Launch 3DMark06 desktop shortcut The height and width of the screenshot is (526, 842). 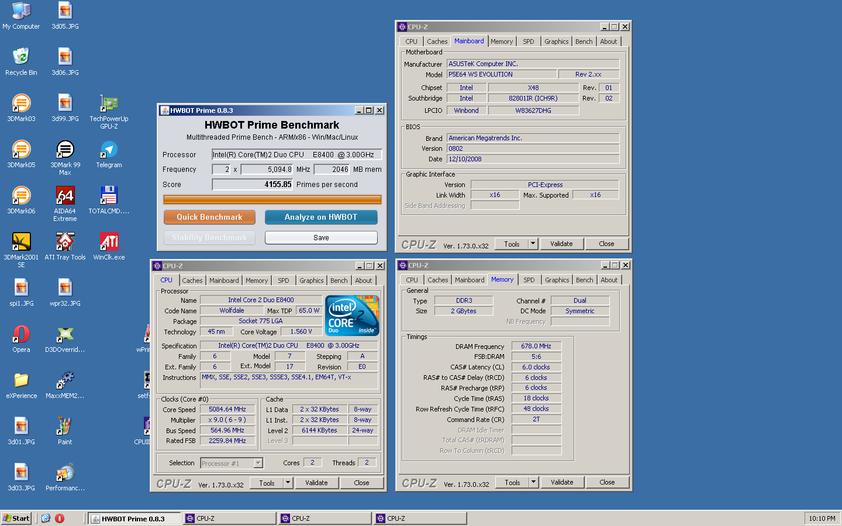pyautogui.click(x=21, y=200)
